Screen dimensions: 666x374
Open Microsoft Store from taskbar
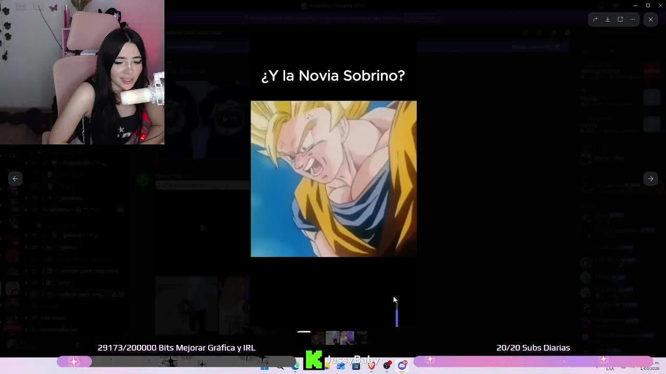356,366
